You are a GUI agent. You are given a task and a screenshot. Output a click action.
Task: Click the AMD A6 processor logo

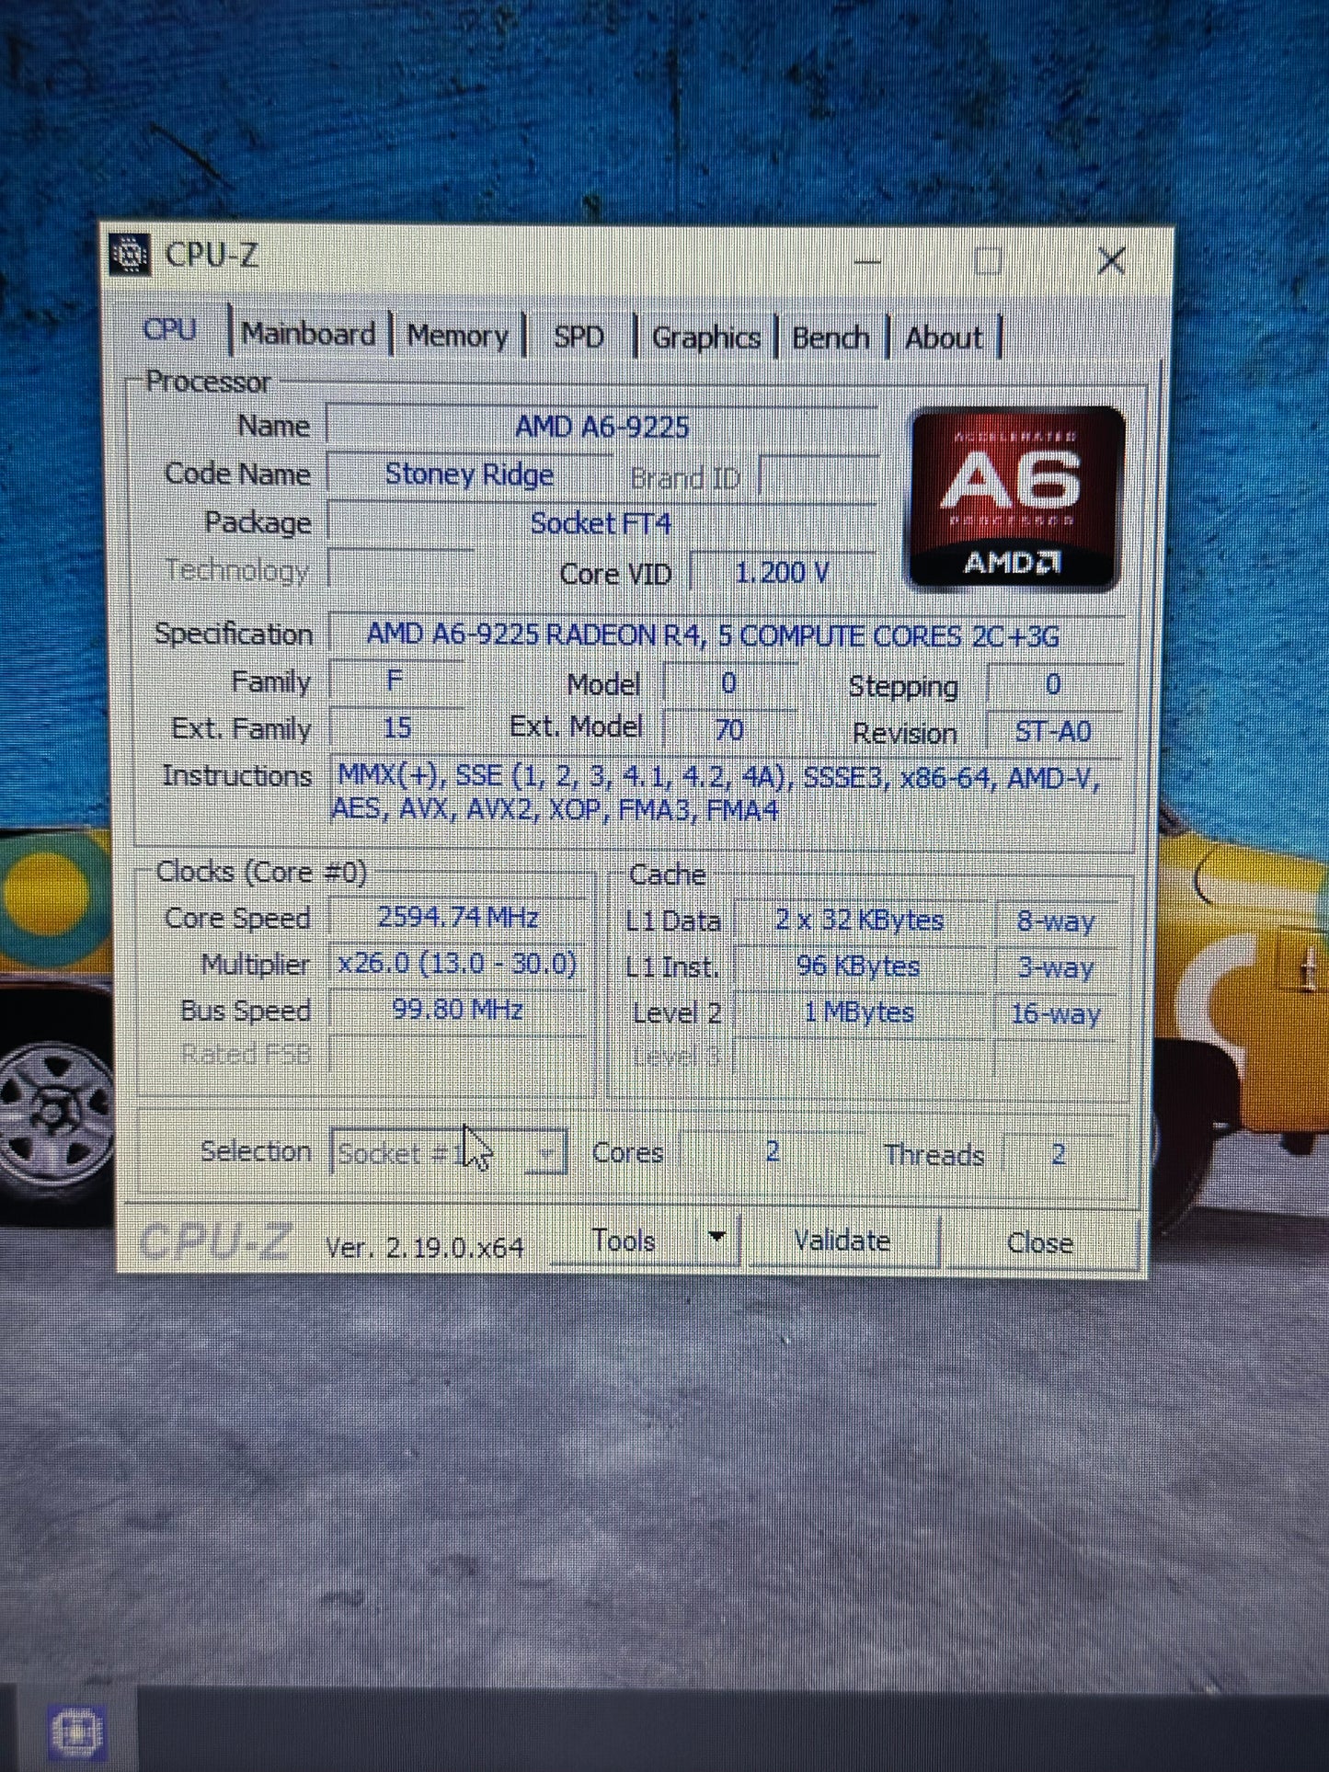tap(1017, 498)
